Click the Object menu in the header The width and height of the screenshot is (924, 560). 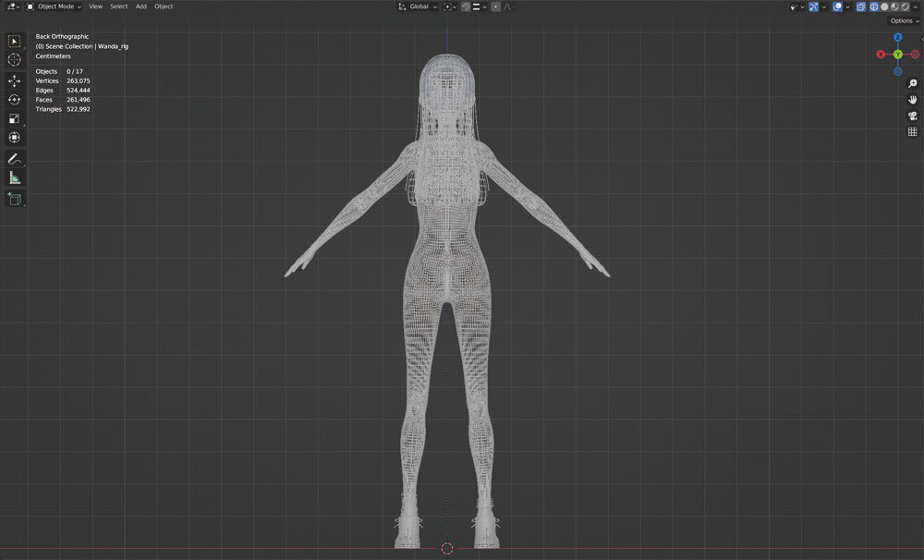click(x=164, y=6)
